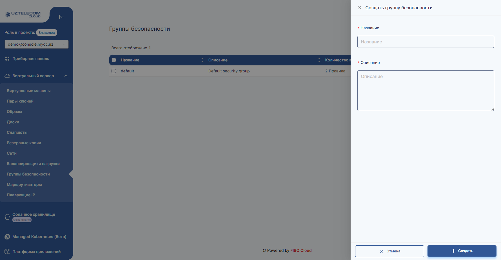The image size is (501, 260).
Task: Go to Плавающие IP in sidebar
Action: (21, 195)
